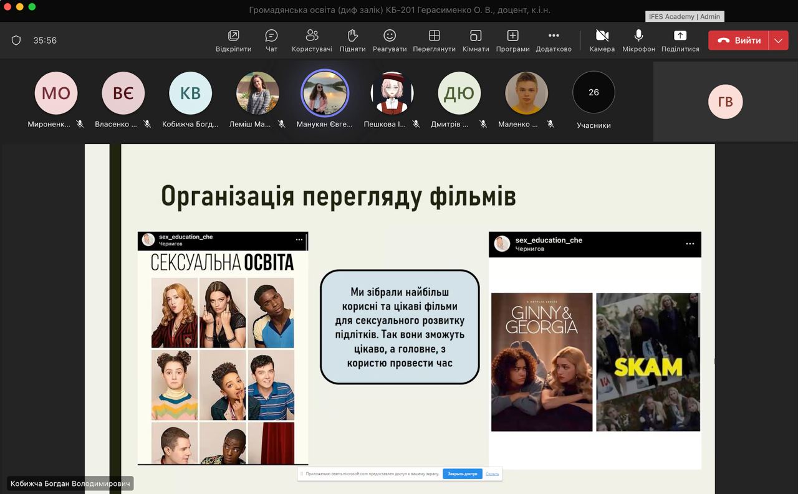The width and height of the screenshot is (798, 494).
Task: Leave the meeting with Вийти button
Action: pos(739,40)
